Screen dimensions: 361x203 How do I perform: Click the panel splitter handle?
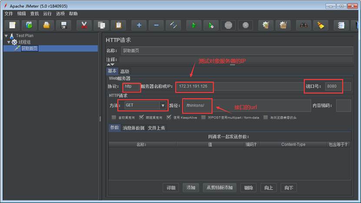(x=100, y=119)
